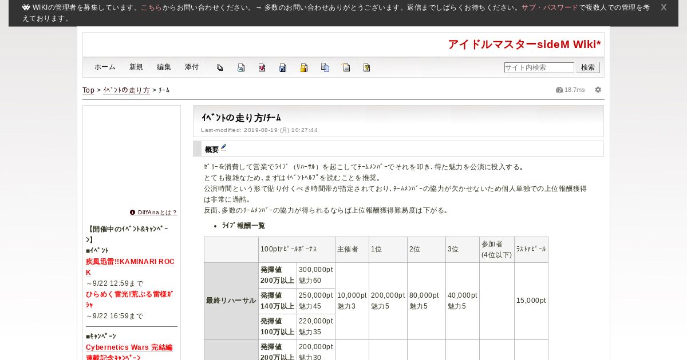The width and height of the screenshot is (687, 360).
Task: Click the 40,000pt 魅力5 cell
Action: click(462, 301)
